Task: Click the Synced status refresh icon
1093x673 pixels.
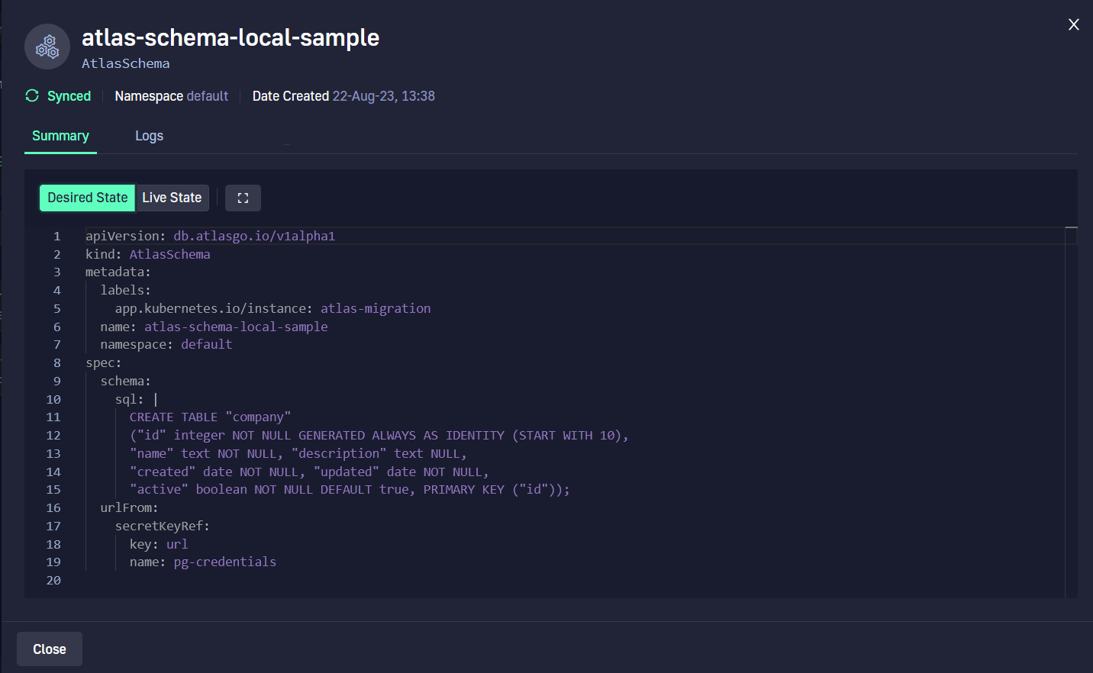Action: (x=32, y=95)
